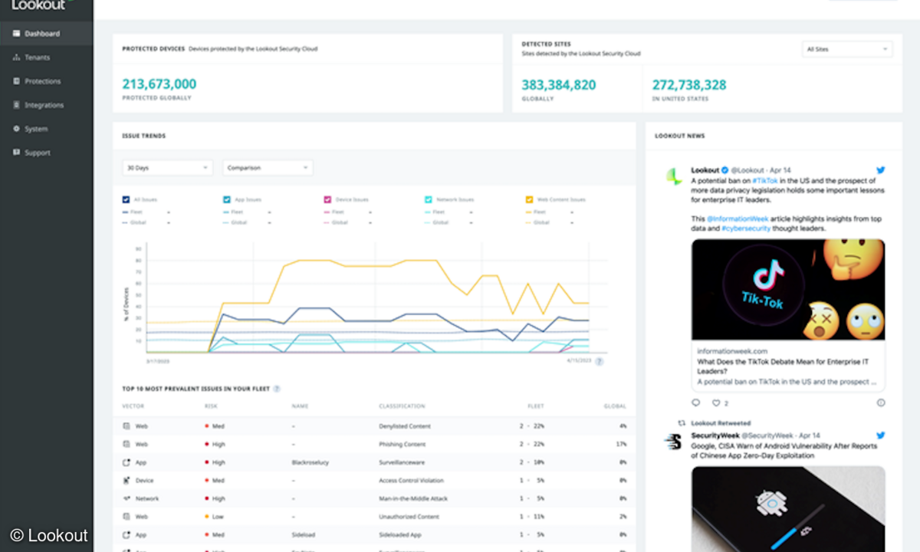The width and height of the screenshot is (920, 552).
Task: Like the TikTok tweet with the heart icon
Action: [x=717, y=402]
